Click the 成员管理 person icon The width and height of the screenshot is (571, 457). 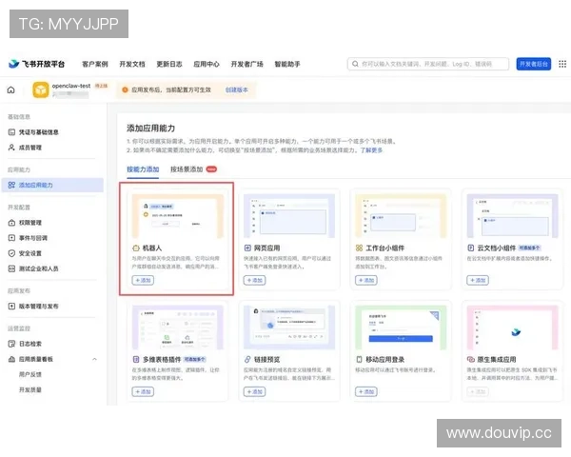(x=11, y=148)
